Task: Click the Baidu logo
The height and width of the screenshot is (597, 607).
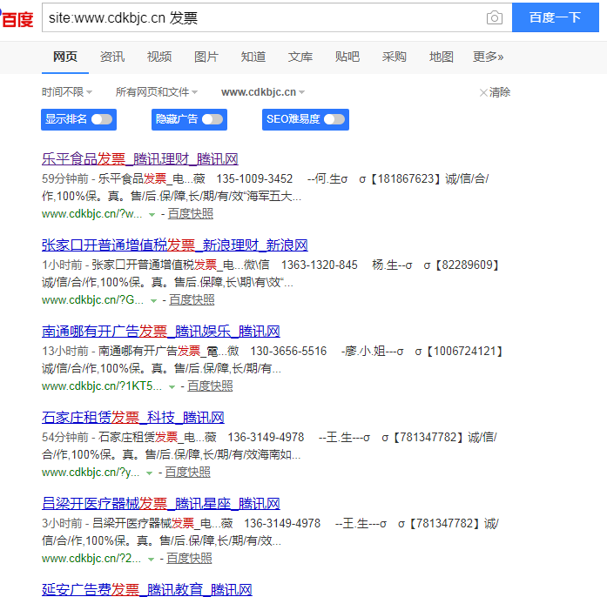Action: pos(17,17)
